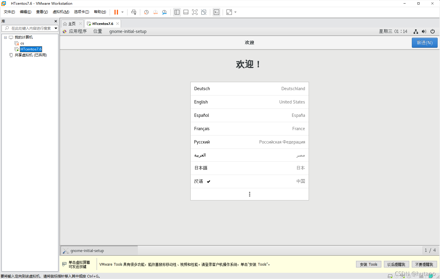Choose Français language
Viewport: 440px width, 279px height.
pos(250,129)
